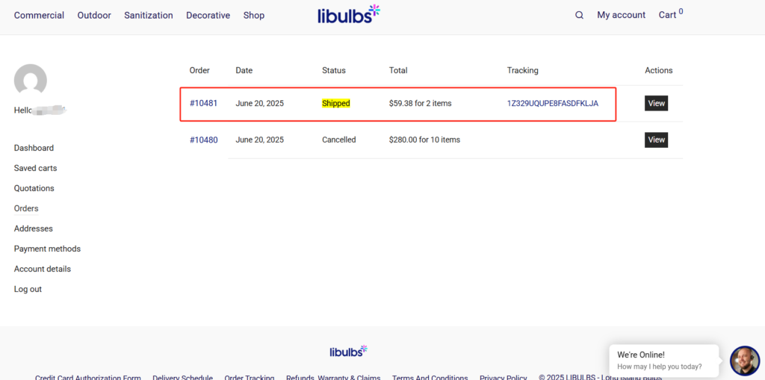
Task: View order #10481 details button
Action: [656, 103]
